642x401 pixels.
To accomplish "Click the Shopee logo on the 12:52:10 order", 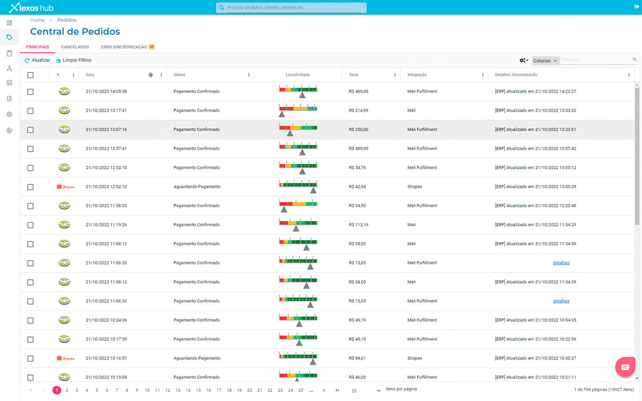I will pos(65,187).
